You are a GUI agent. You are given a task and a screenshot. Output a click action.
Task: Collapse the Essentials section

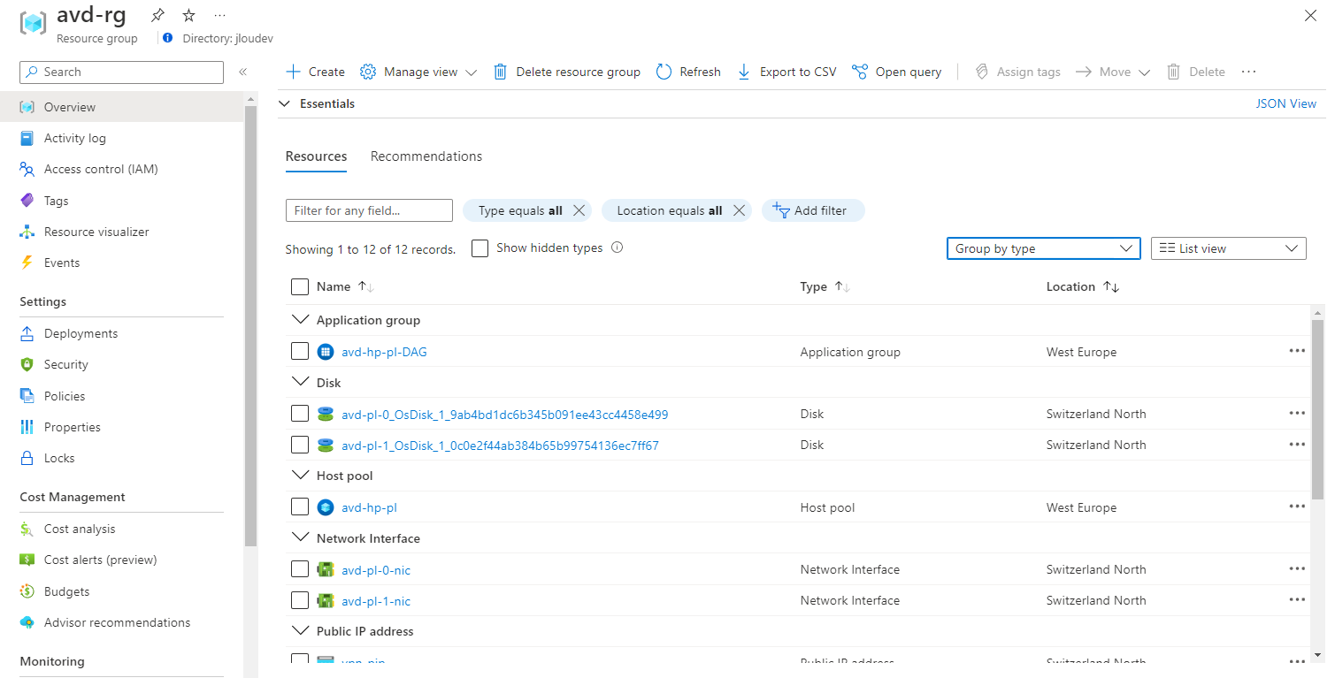(285, 103)
